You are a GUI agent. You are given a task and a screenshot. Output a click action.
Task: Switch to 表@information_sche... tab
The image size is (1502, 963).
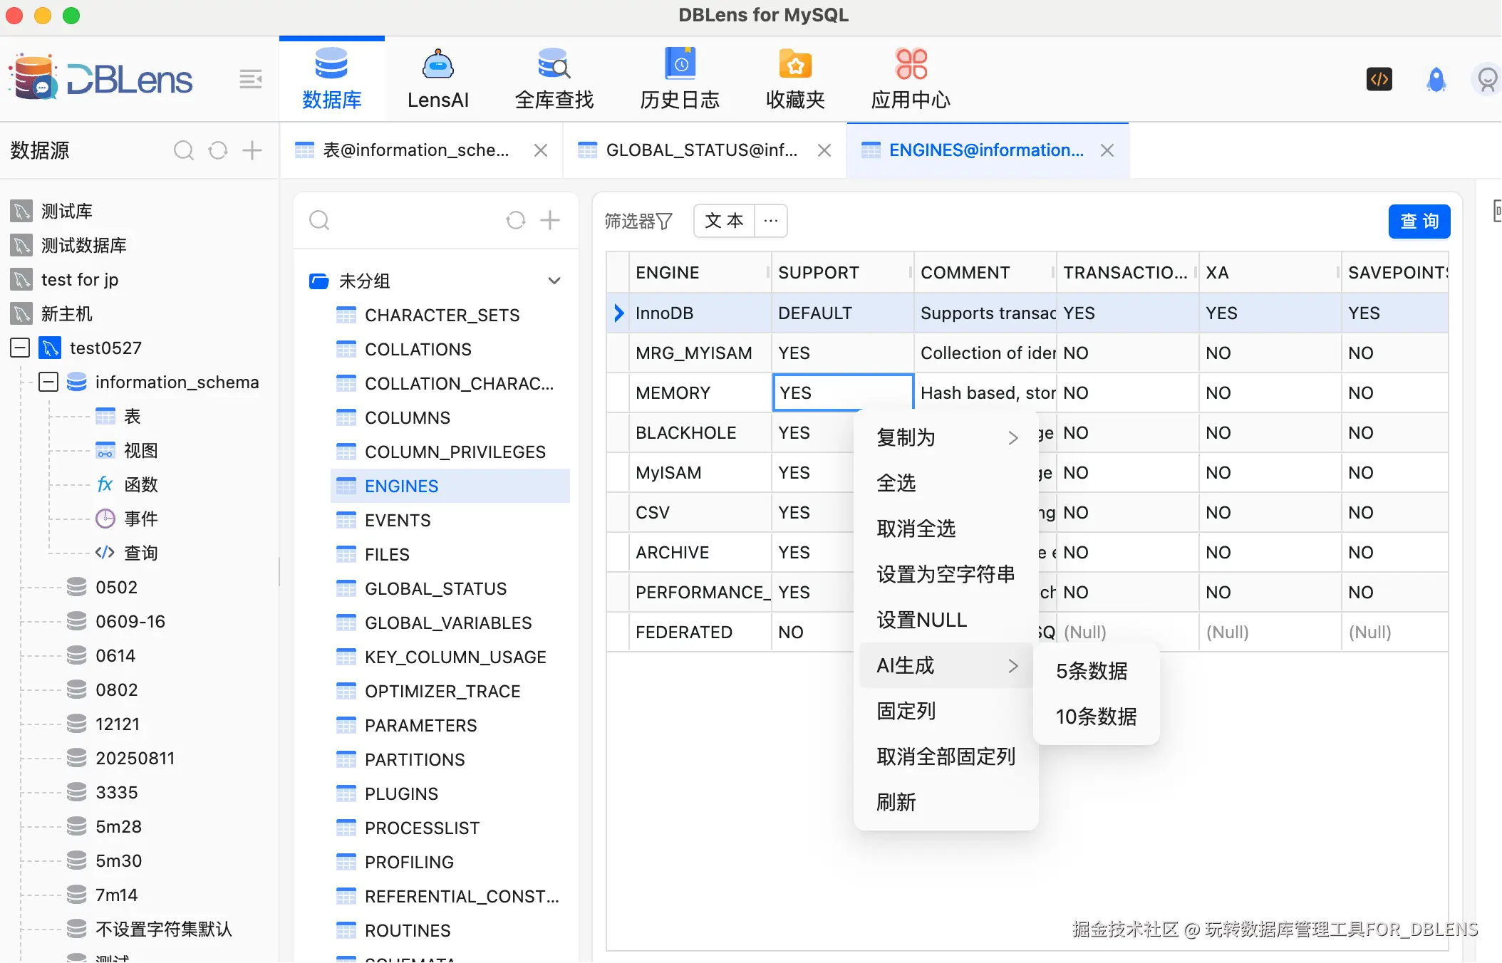coord(415,150)
